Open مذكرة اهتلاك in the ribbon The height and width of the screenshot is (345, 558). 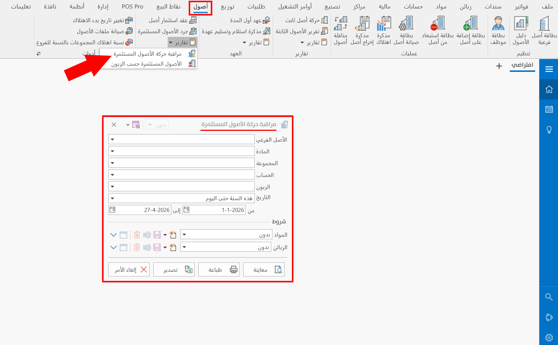tap(384, 31)
